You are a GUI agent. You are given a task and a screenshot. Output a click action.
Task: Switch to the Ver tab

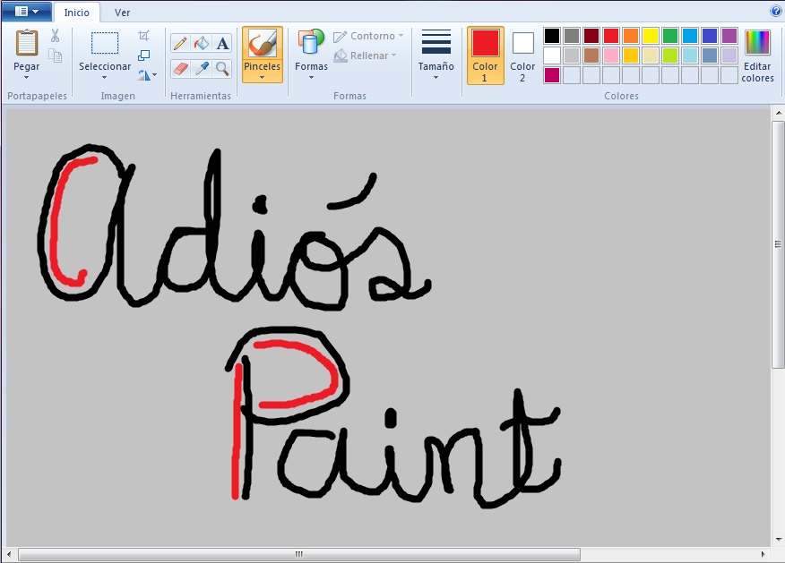tap(122, 13)
